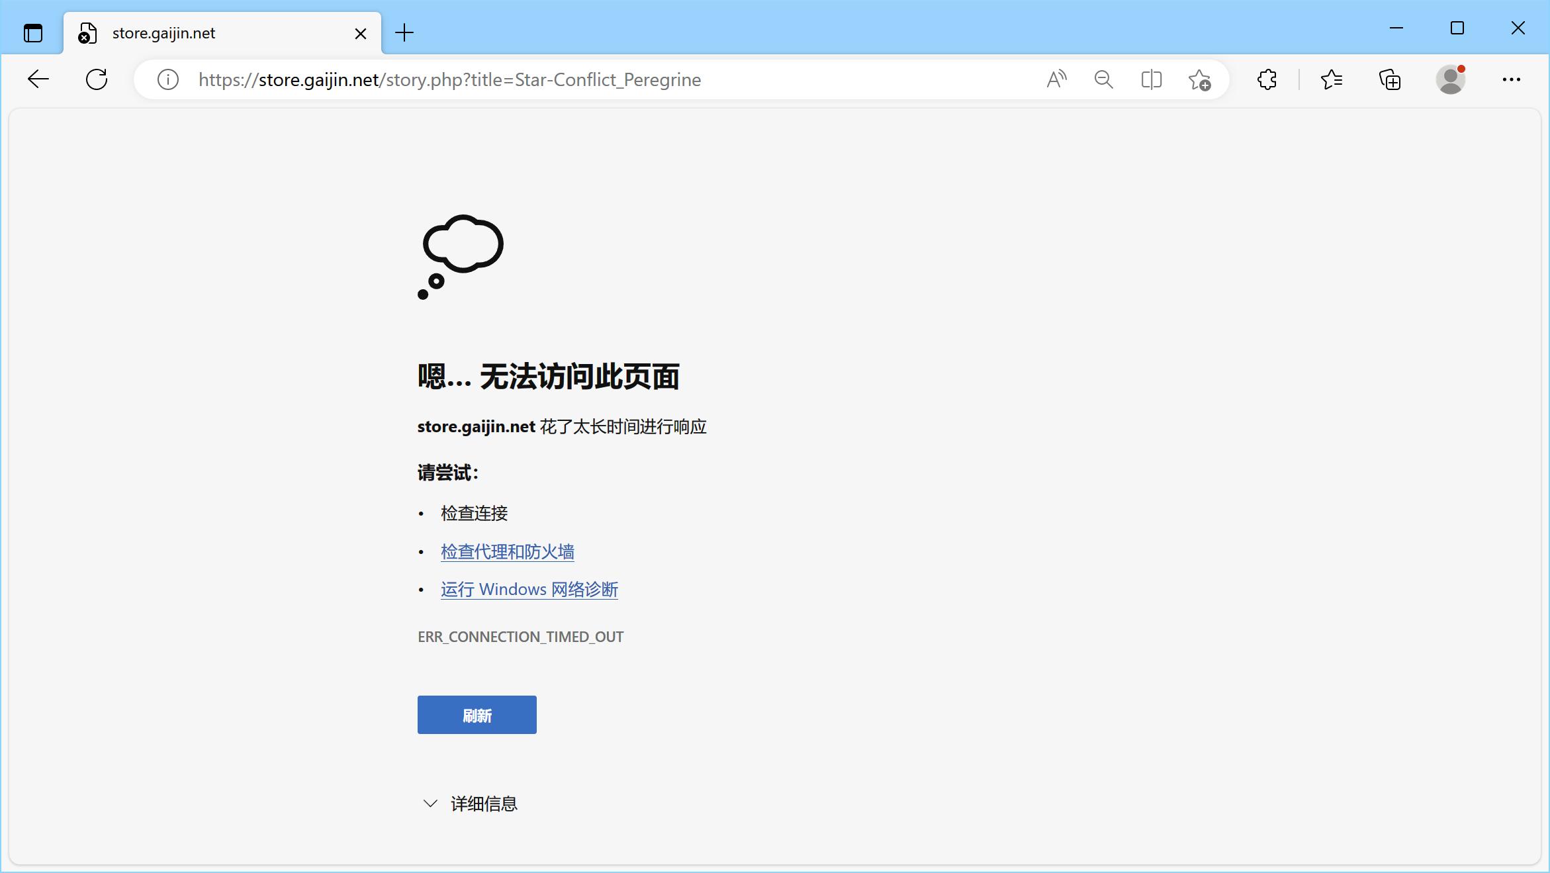The image size is (1550, 873).
Task: Open the Read aloud feature
Action: tap(1055, 79)
